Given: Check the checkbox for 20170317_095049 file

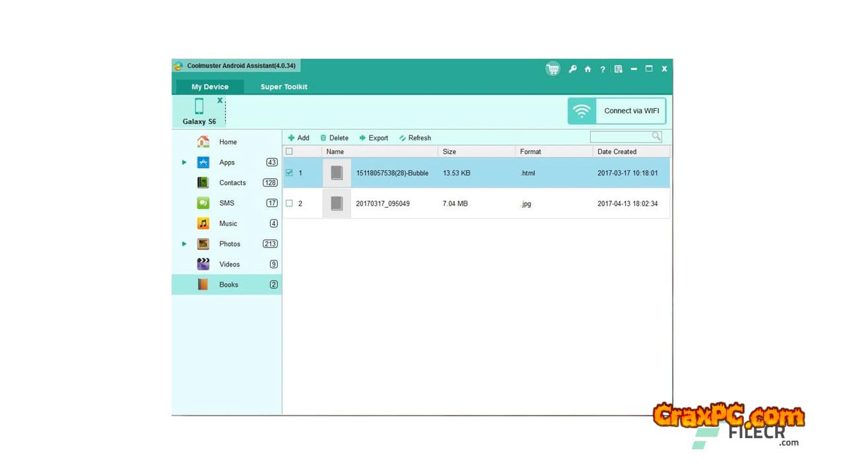Looking at the screenshot, I should 289,204.
